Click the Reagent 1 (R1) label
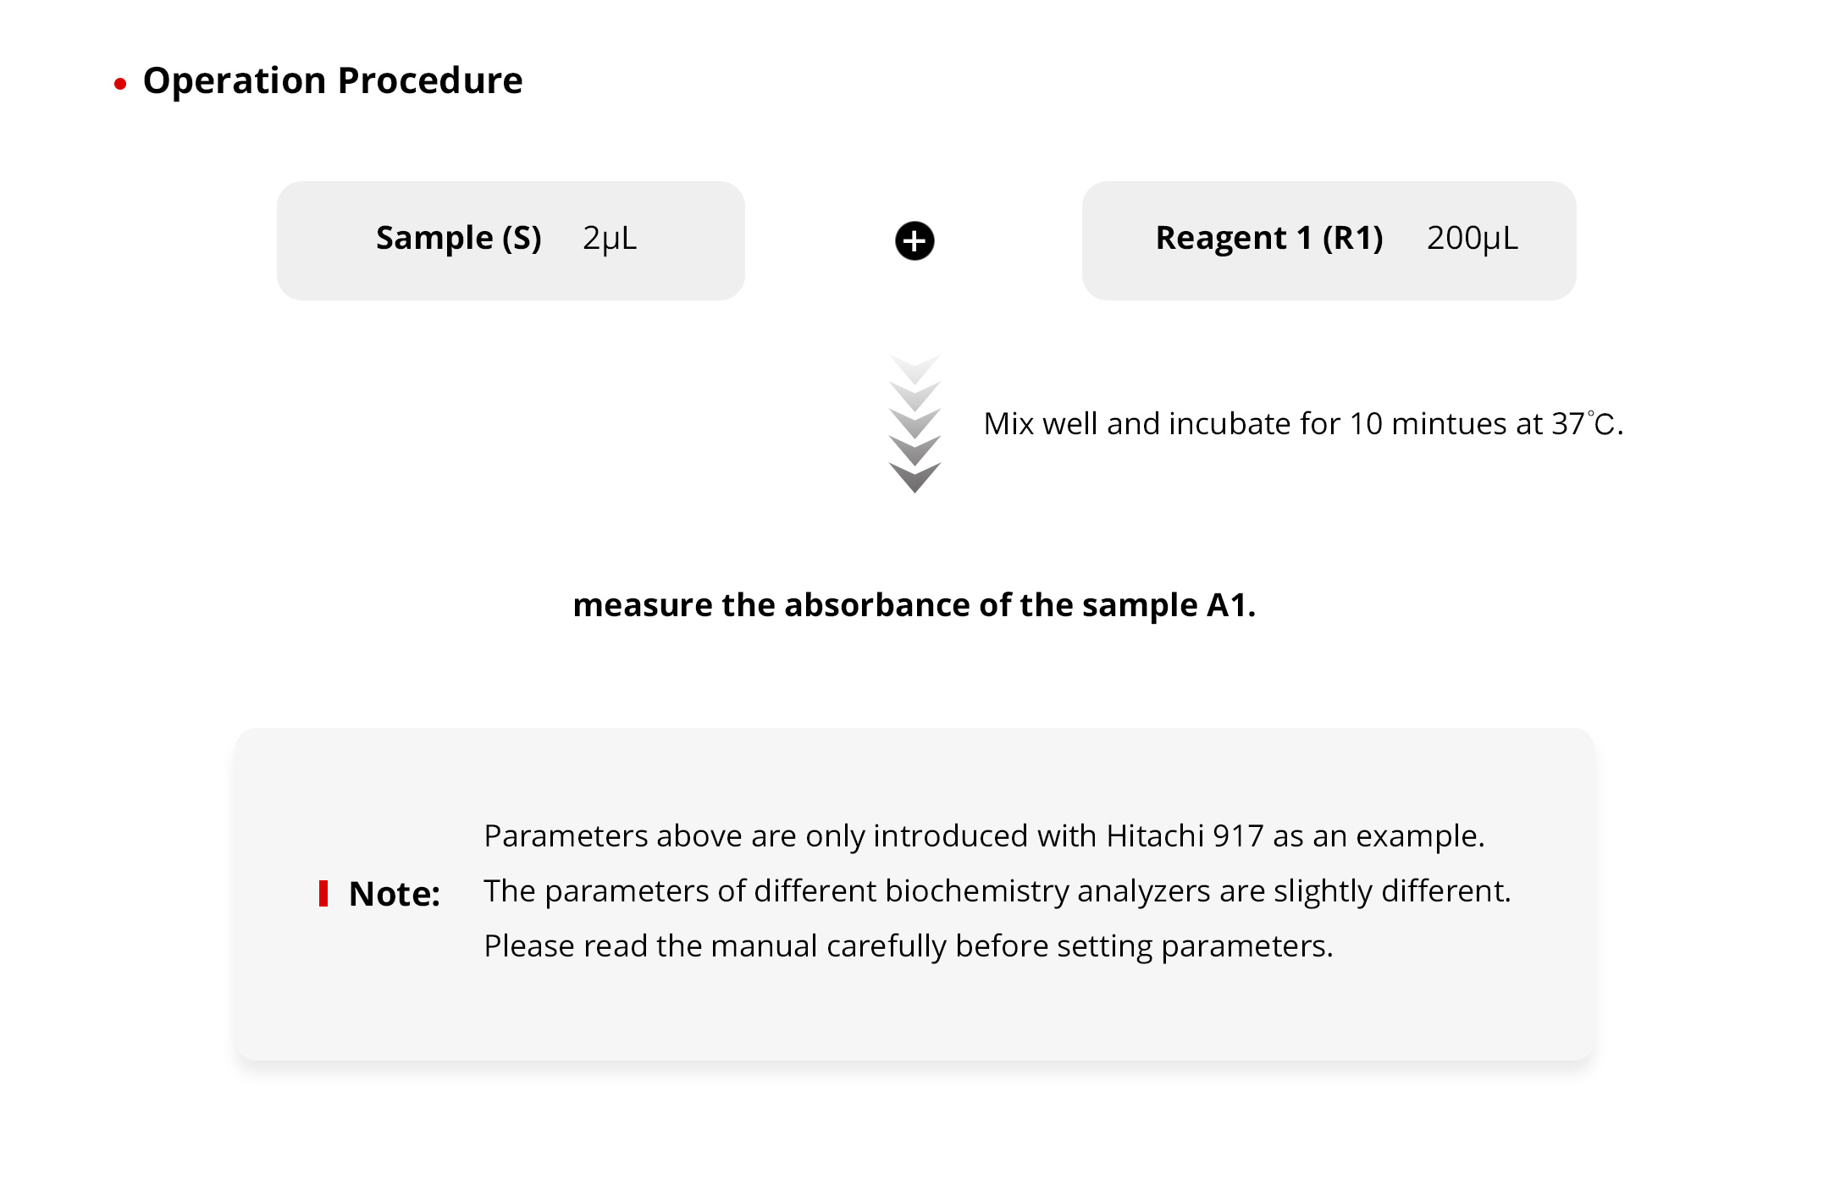1829x1185 pixels. [x=1269, y=239]
